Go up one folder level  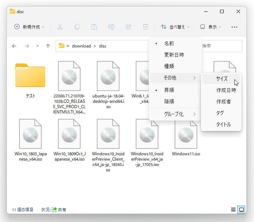(48, 46)
